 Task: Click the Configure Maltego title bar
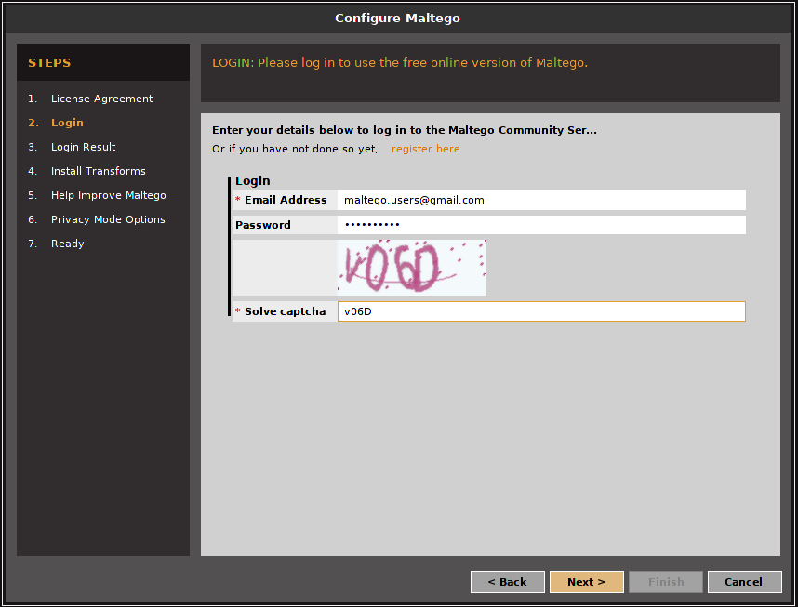click(x=398, y=18)
